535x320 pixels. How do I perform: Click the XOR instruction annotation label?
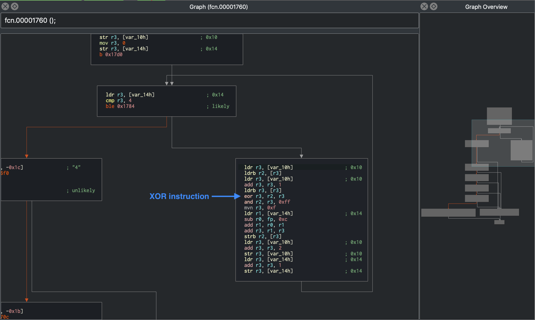[x=179, y=196]
